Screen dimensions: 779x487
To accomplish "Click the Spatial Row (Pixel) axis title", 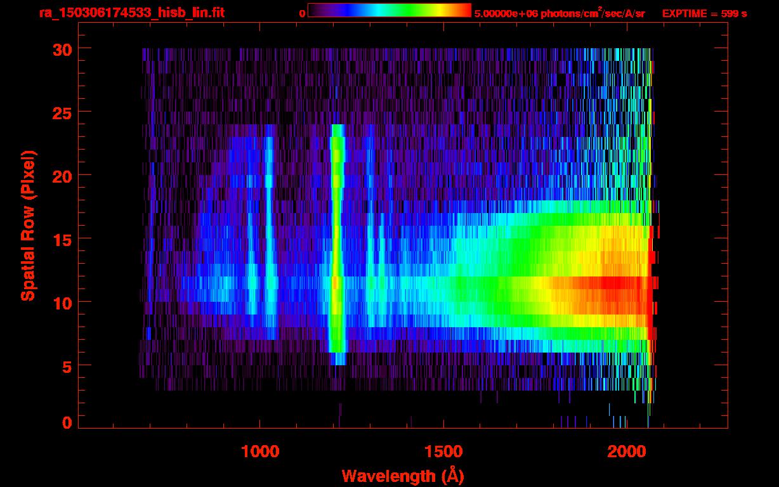I will pos(29,226).
